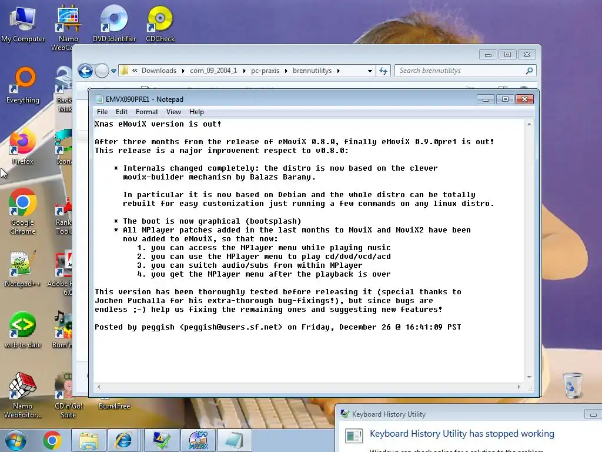
Task: Refresh the brennutilitys folder view
Action: (x=383, y=71)
